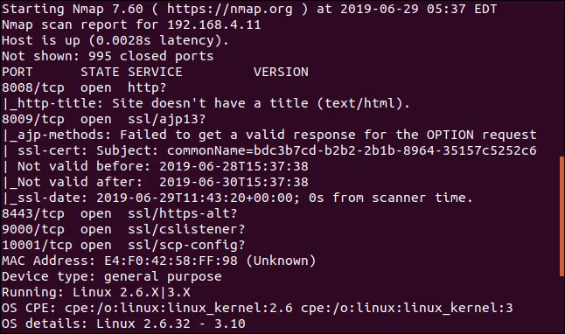Click the orange terminal scrollbar thumb
Image resolution: width=565 pixels, height=334 pixels.
tap(562, 216)
